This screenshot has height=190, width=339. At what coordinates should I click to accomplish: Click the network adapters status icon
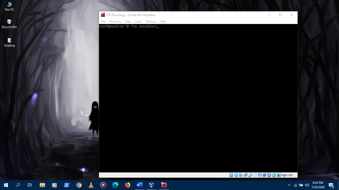[246, 175]
